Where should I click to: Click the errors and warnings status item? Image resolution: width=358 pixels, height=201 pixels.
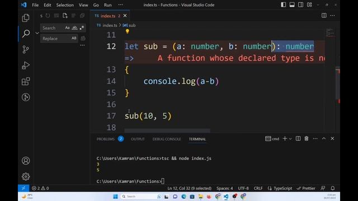click(x=40, y=188)
